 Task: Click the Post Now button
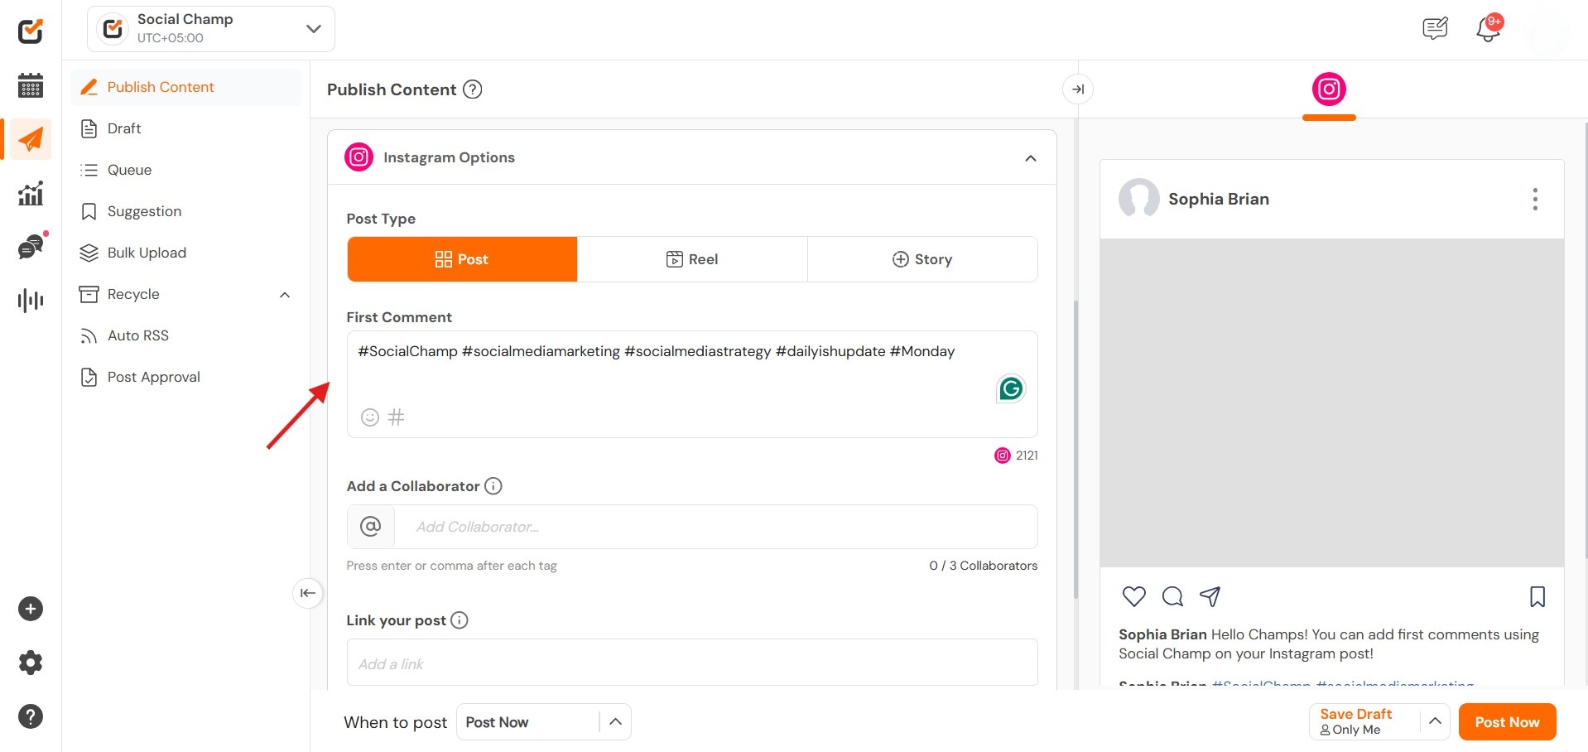click(x=1507, y=722)
